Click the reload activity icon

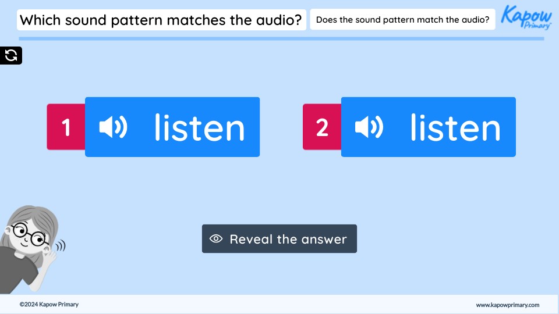coord(11,55)
